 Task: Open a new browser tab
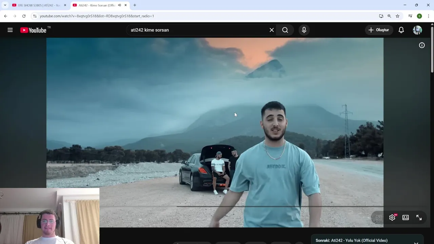pyautogui.click(x=135, y=5)
